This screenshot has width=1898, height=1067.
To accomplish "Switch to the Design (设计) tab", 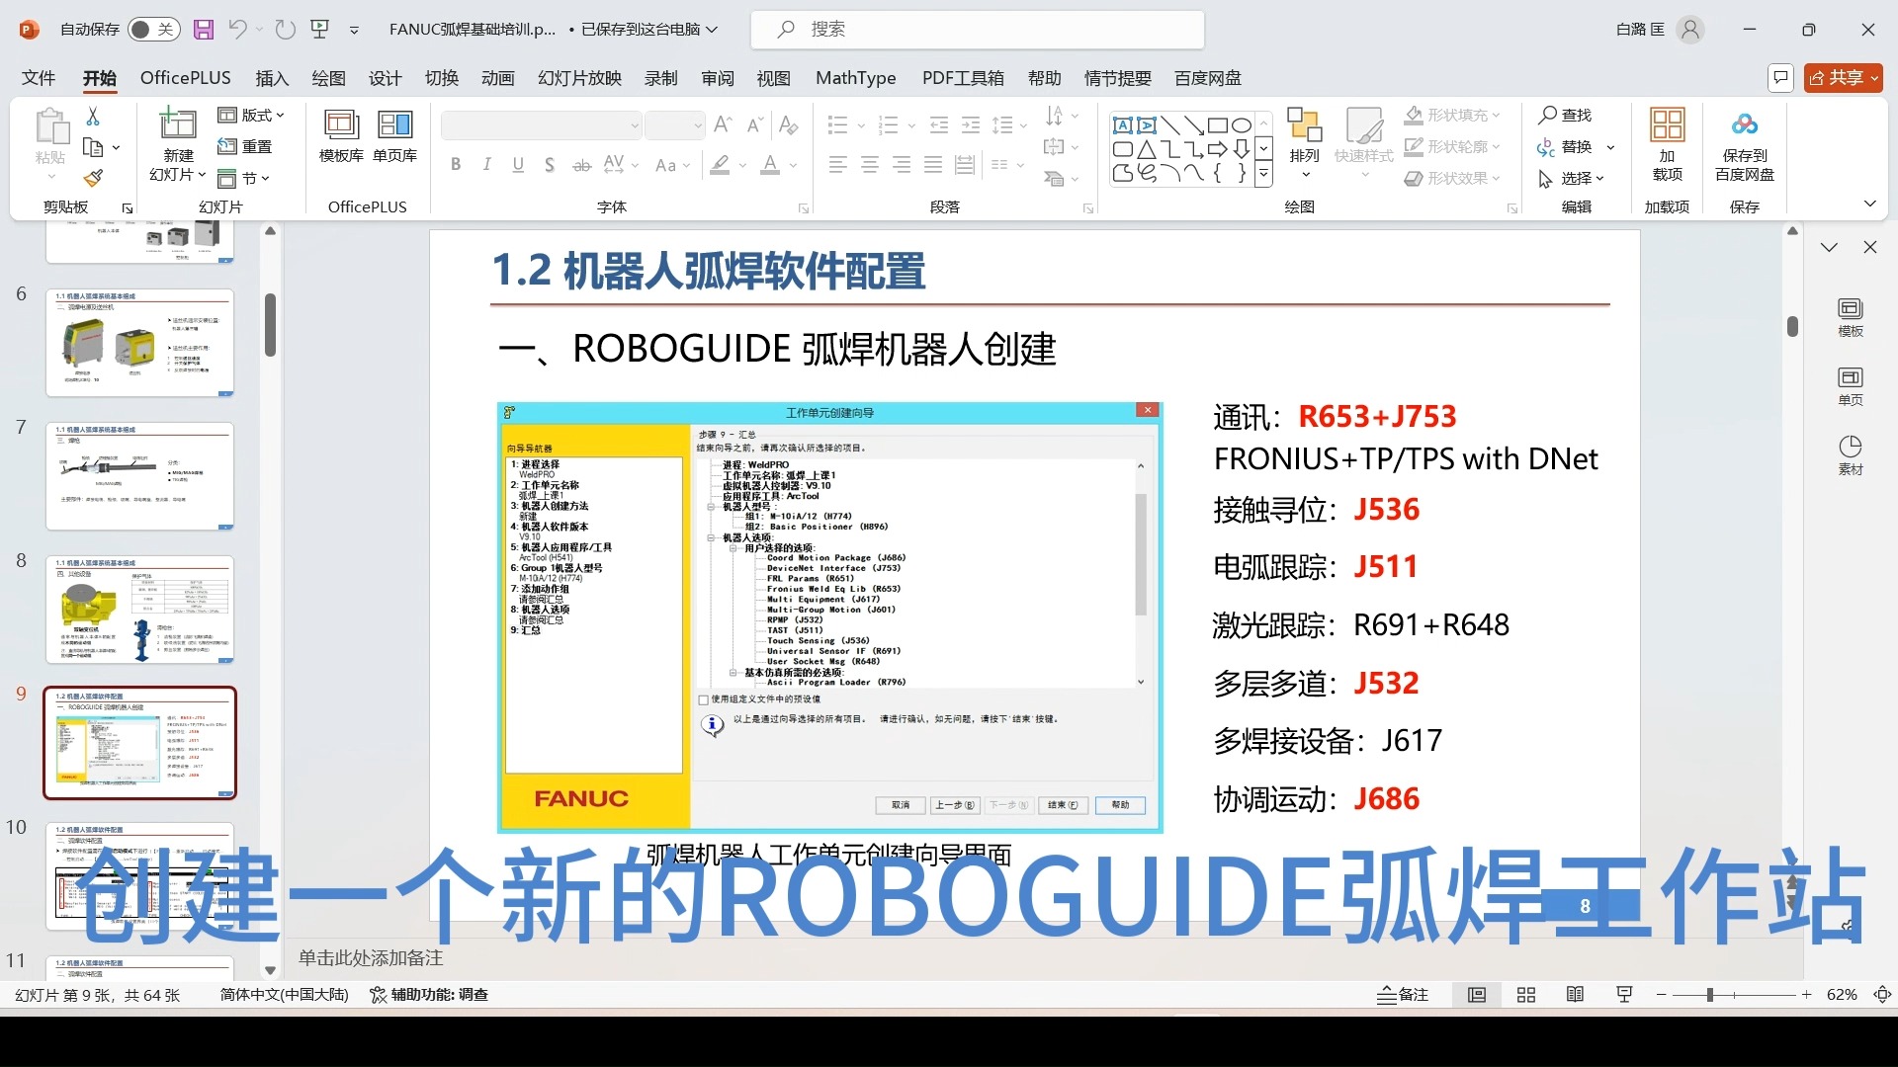I will coord(385,78).
